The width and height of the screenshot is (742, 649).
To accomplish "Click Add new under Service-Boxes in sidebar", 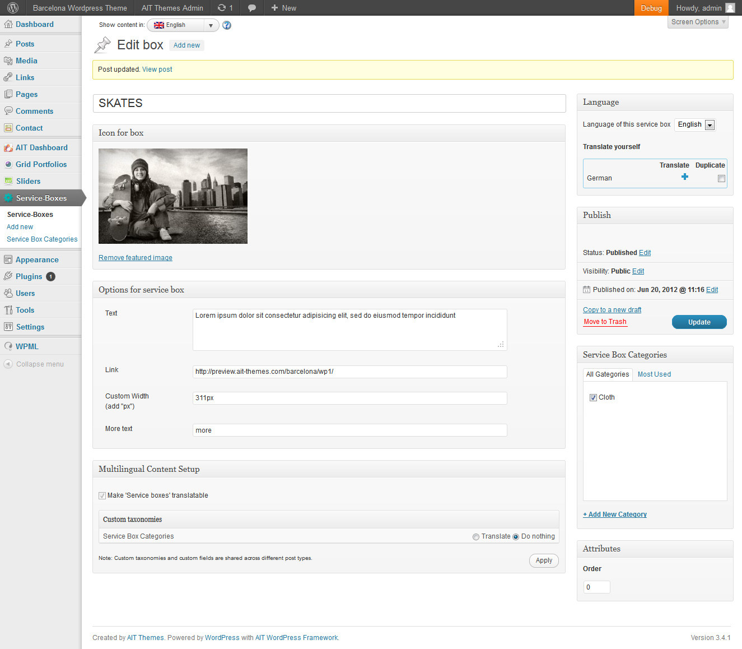I will coord(20,227).
